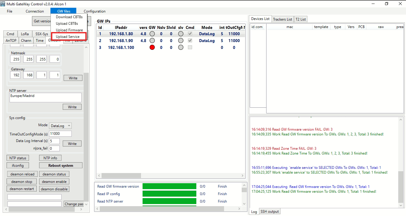Click the IPaddr column header
Screen dimensions: 406x216
coord(121,27)
